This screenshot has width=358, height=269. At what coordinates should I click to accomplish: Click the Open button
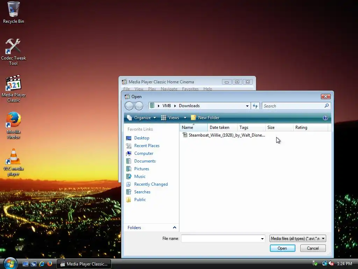pyautogui.click(x=282, y=248)
